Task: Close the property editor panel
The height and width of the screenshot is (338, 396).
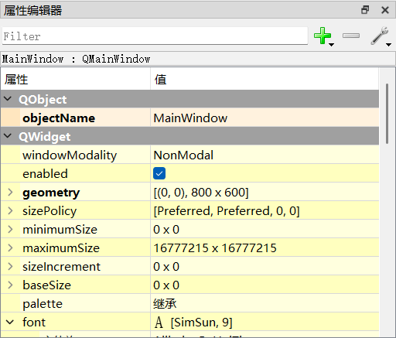Action: point(385,10)
